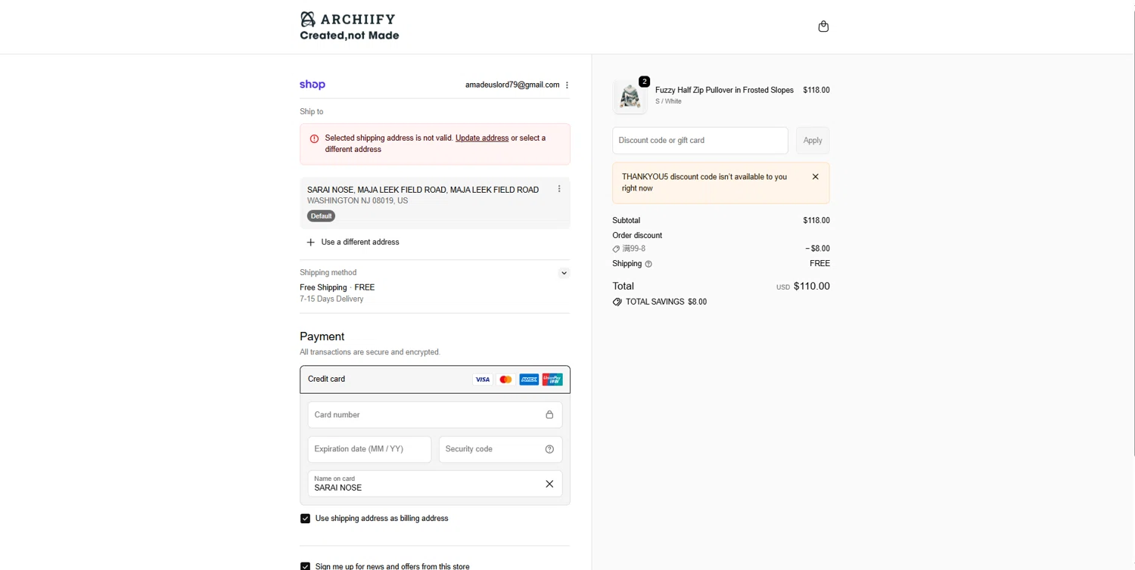Click the Apply discount button
Viewport: 1135px width, 570px height.
coord(813,141)
